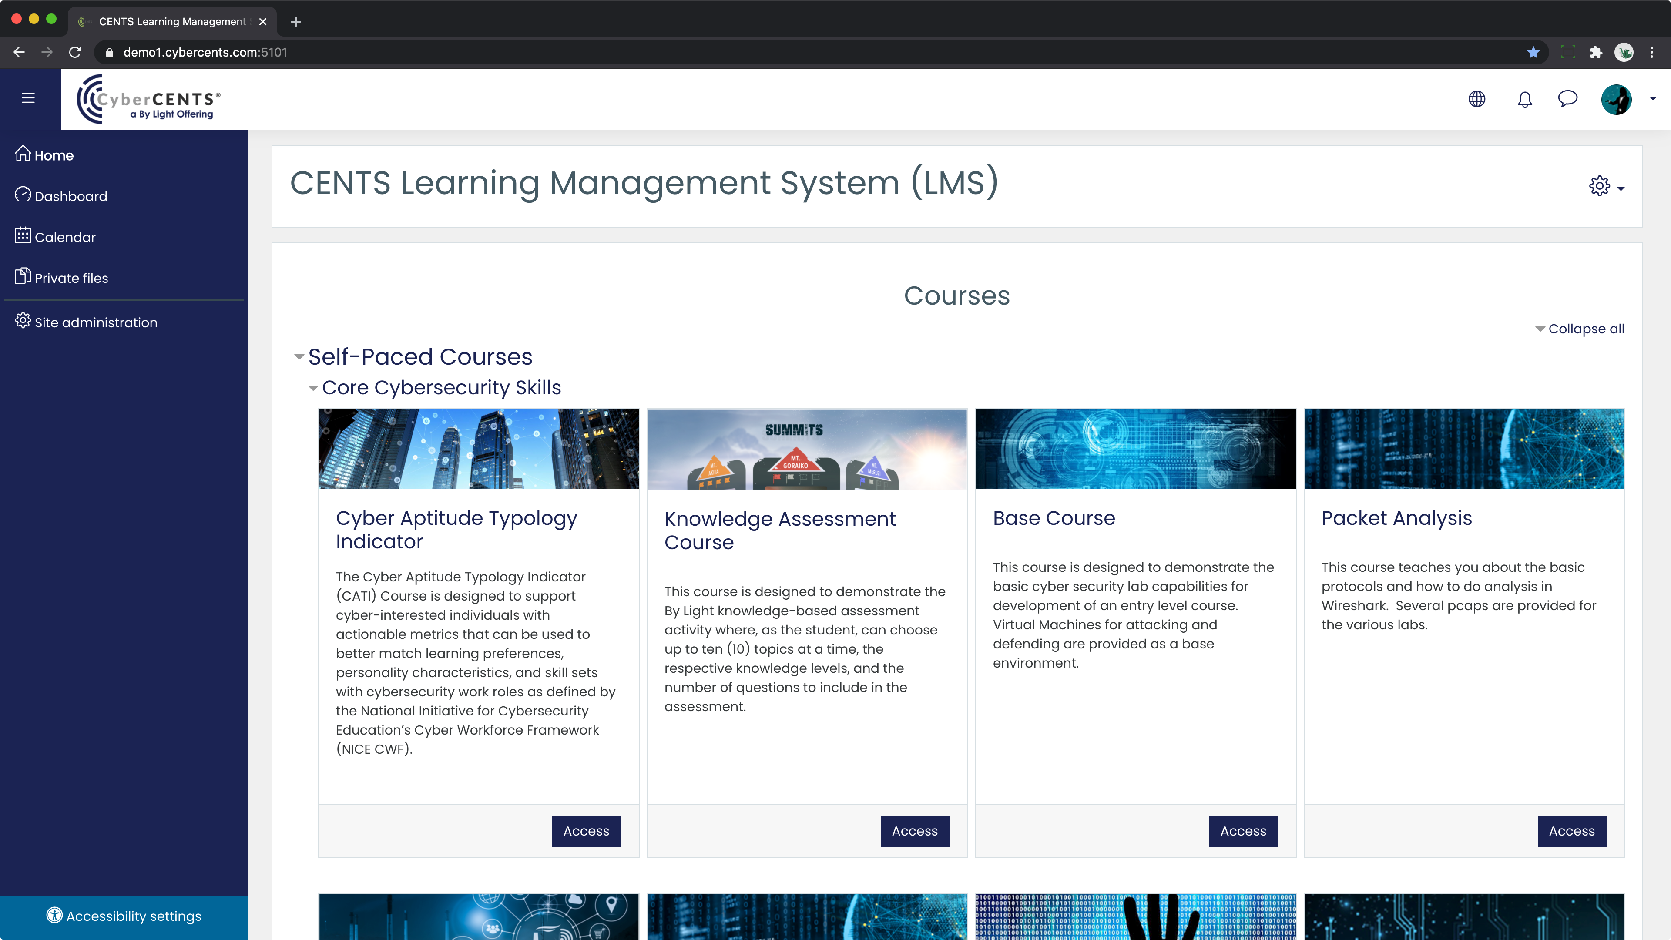Click the Core Cybersecurity Skills heading link
Screen dimensions: 1671x940
pos(441,387)
